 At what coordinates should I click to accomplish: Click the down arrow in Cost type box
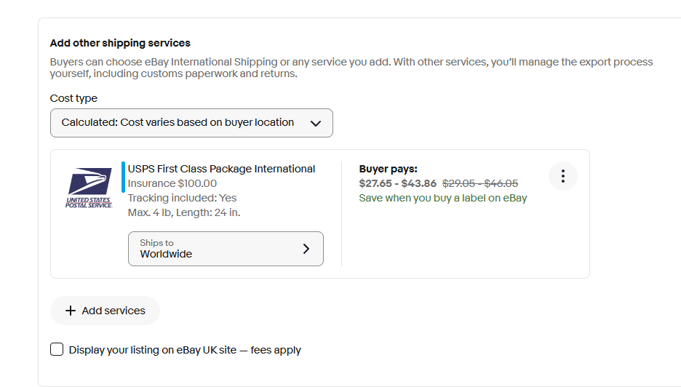[316, 124]
